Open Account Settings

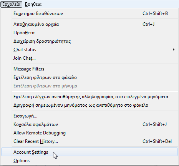coord(89,152)
